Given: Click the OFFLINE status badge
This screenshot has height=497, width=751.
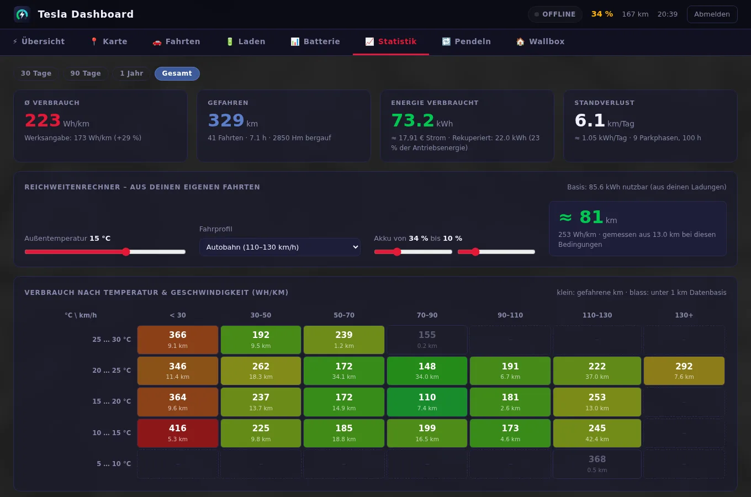Looking at the screenshot, I should [555, 14].
